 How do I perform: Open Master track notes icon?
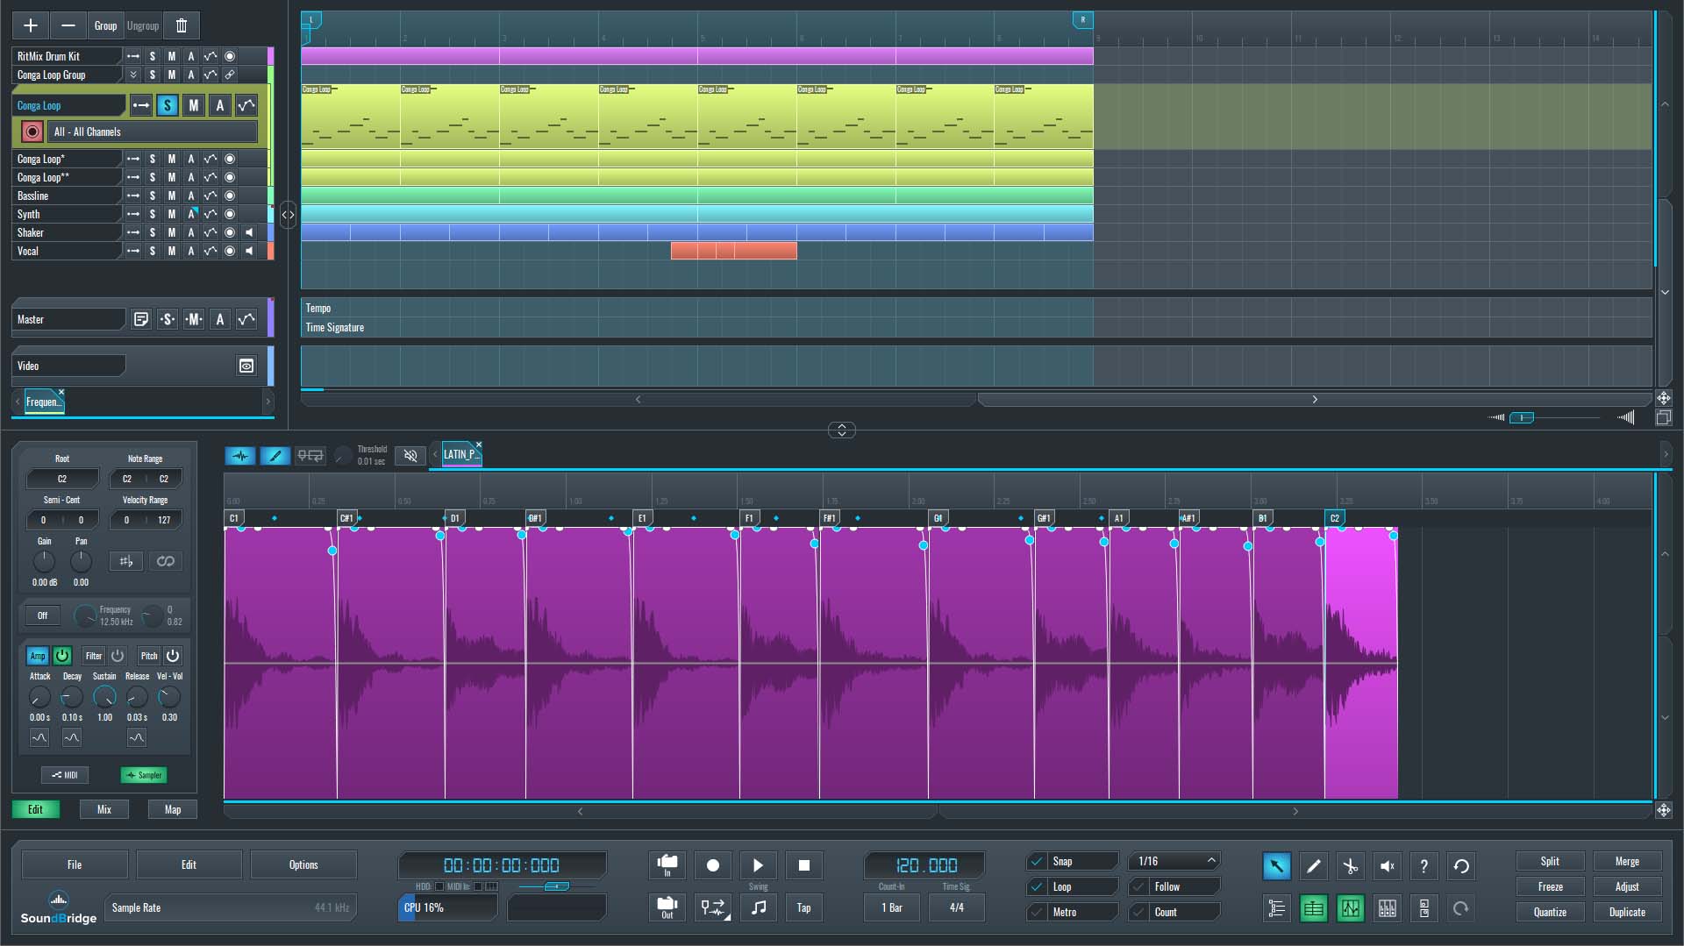point(140,319)
